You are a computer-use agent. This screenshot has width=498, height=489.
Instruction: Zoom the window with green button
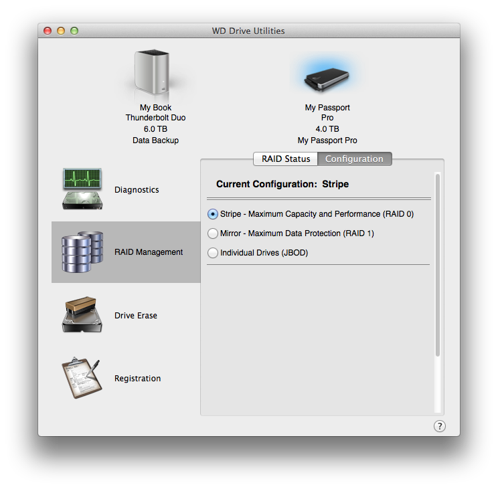coord(74,31)
